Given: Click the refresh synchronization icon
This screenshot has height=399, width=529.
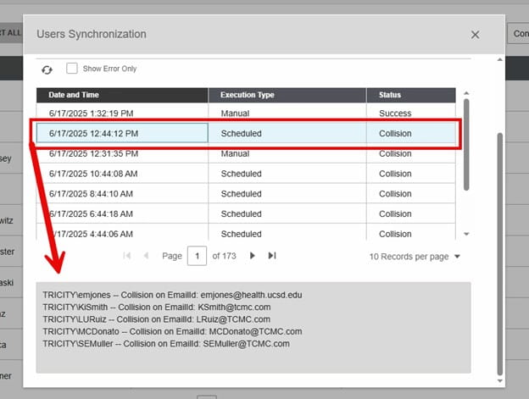Looking at the screenshot, I should [x=47, y=69].
